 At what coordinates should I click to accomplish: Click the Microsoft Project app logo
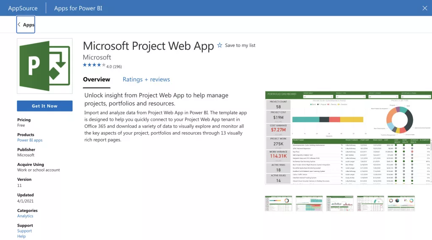tap(45, 66)
